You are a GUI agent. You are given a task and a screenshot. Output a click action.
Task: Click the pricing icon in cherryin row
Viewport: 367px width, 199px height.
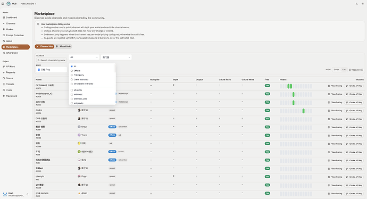[329, 177]
